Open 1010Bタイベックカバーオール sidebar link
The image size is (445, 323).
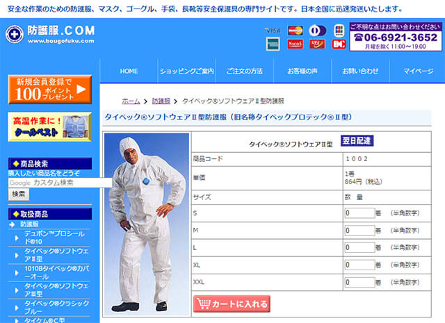pos(56,272)
